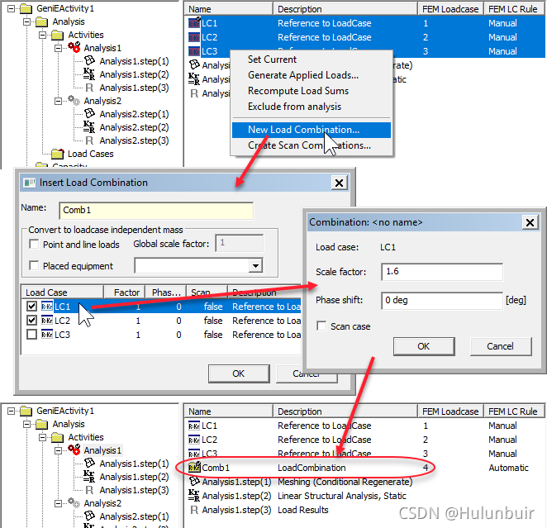547x528 pixels.
Task: Click LC2 load case icon in top list
Action: pyautogui.click(x=194, y=37)
